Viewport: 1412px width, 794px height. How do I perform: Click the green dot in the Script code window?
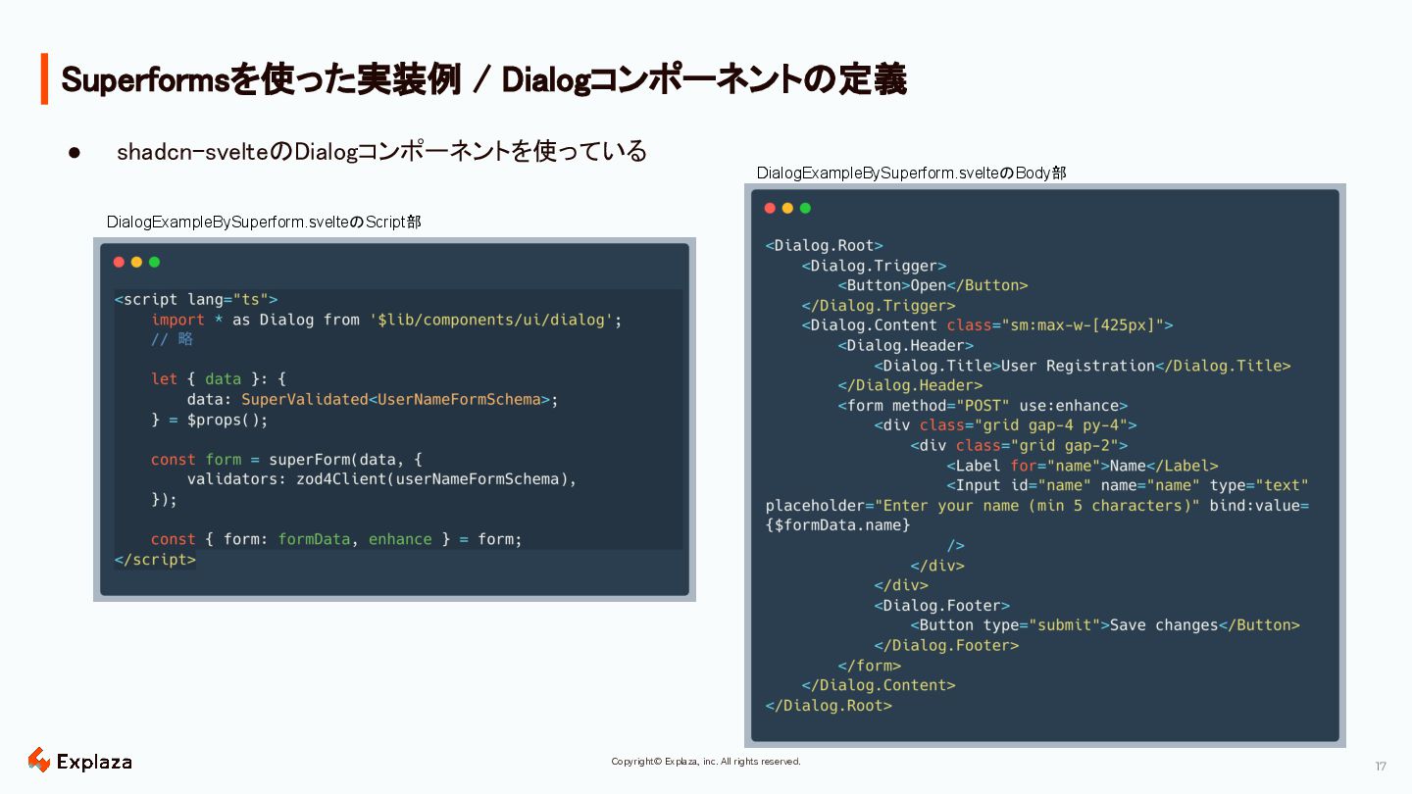[154, 262]
